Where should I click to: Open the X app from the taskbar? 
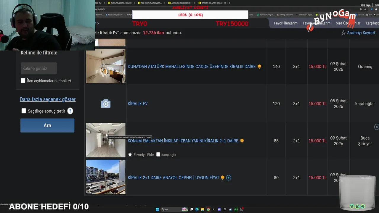pyautogui.click(x=213, y=209)
